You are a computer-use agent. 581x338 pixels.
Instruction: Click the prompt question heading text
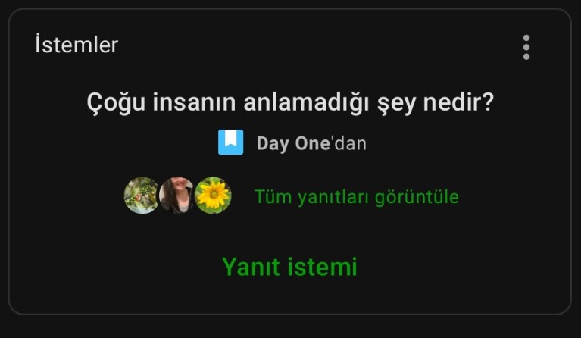290,102
